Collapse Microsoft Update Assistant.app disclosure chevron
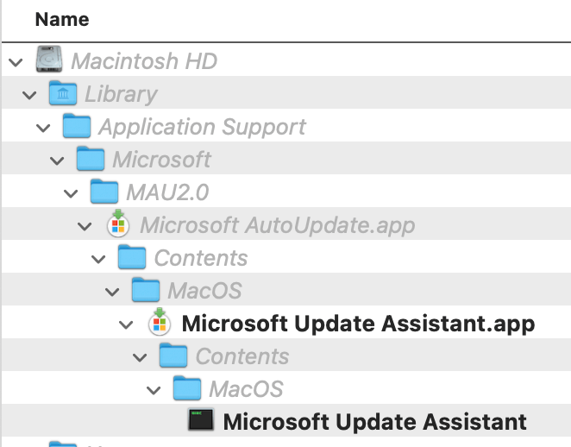The width and height of the screenshot is (571, 447). (126, 324)
